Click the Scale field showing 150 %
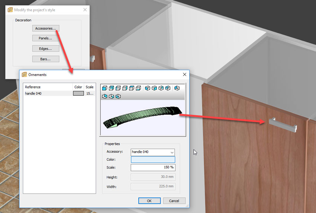Viewport: 316px width, 213px height. click(x=153, y=167)
